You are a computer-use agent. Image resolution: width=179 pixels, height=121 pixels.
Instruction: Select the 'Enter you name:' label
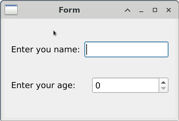pyautogui.click(x=46, y=50)
